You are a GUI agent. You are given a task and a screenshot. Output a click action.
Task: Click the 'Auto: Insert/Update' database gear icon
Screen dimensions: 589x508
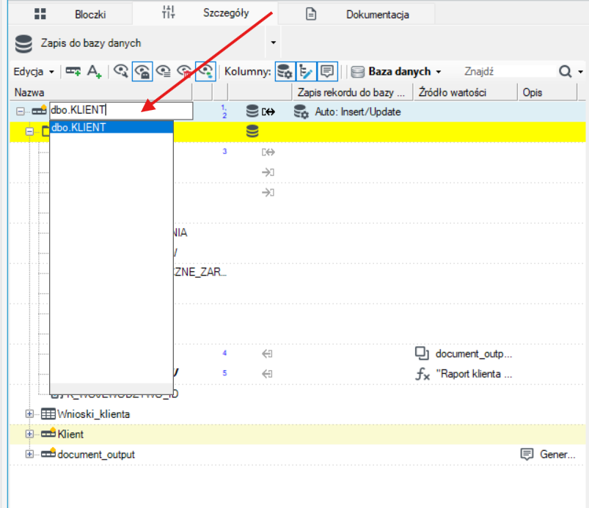coord(301,111)
